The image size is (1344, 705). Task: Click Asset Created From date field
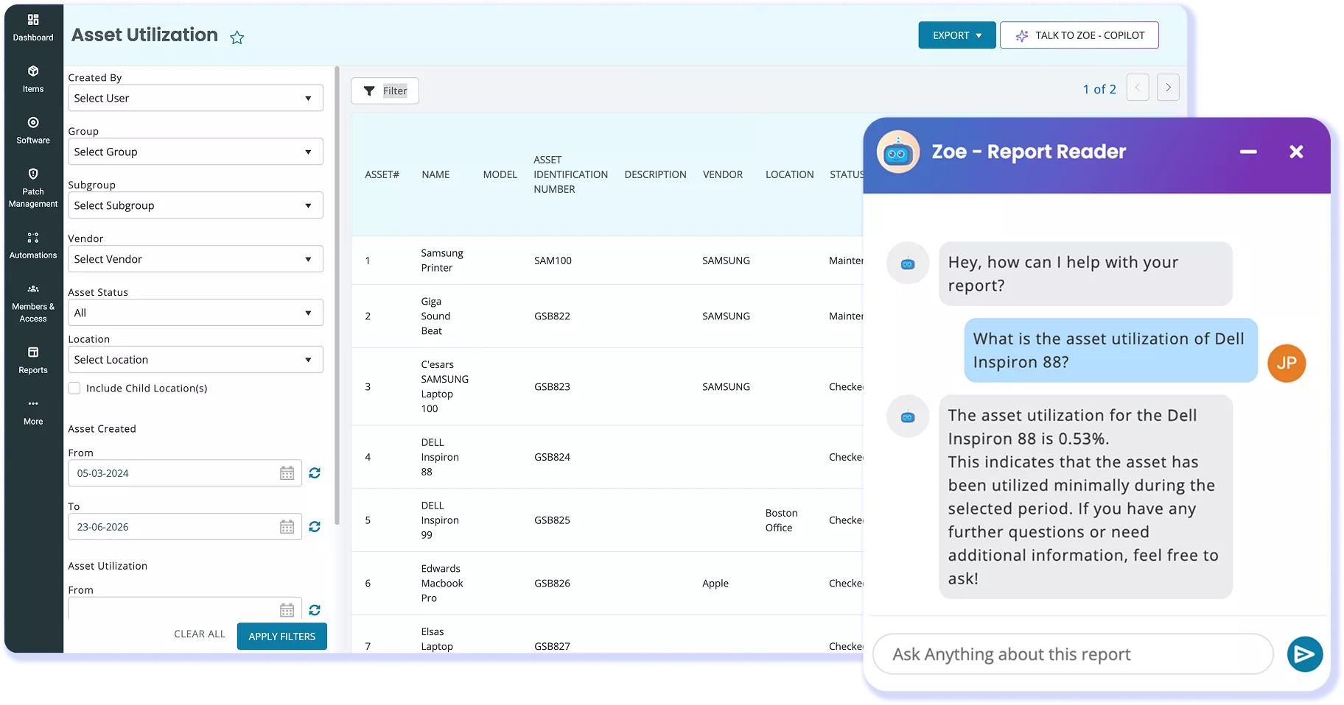pos(185,473)
